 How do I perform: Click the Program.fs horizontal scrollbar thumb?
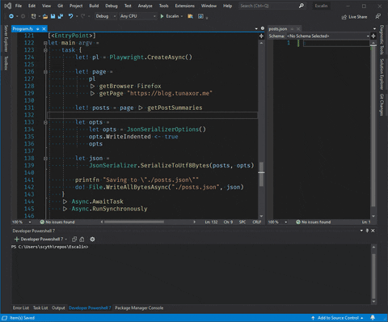pos(134,222)
